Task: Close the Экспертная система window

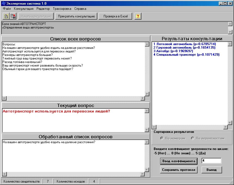Action: pyautogui.click(x=230, y=4)
